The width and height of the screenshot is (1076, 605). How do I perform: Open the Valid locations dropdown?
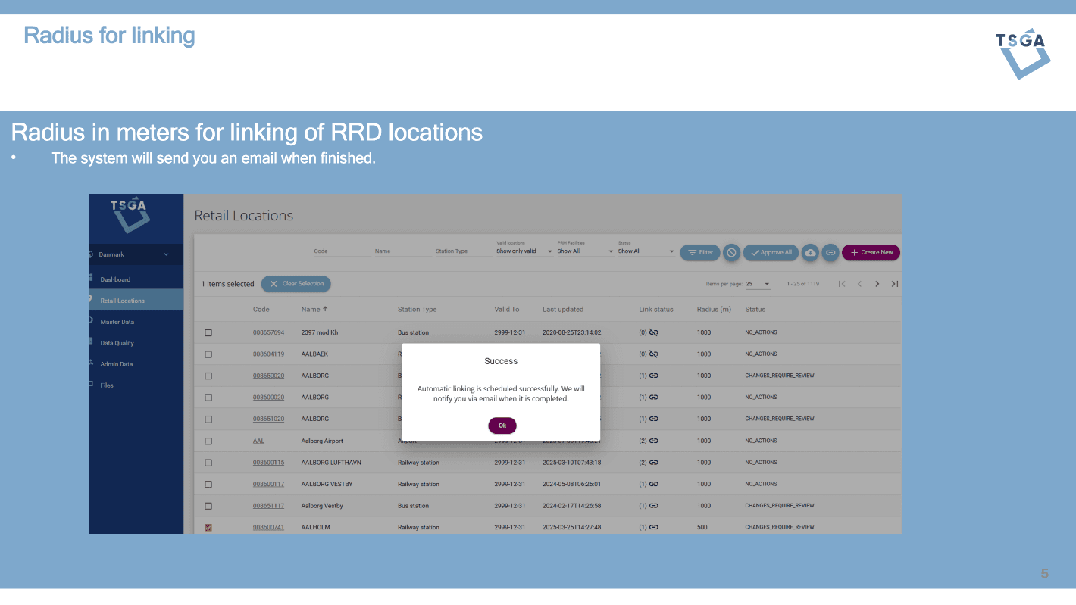524,251
